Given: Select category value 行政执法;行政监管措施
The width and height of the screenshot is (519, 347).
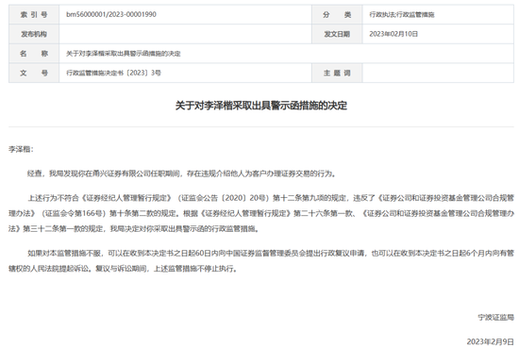Looking at the screenshot, I should point(401,14).
